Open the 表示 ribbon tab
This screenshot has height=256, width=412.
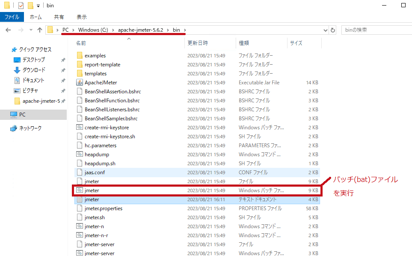[81, 17]
